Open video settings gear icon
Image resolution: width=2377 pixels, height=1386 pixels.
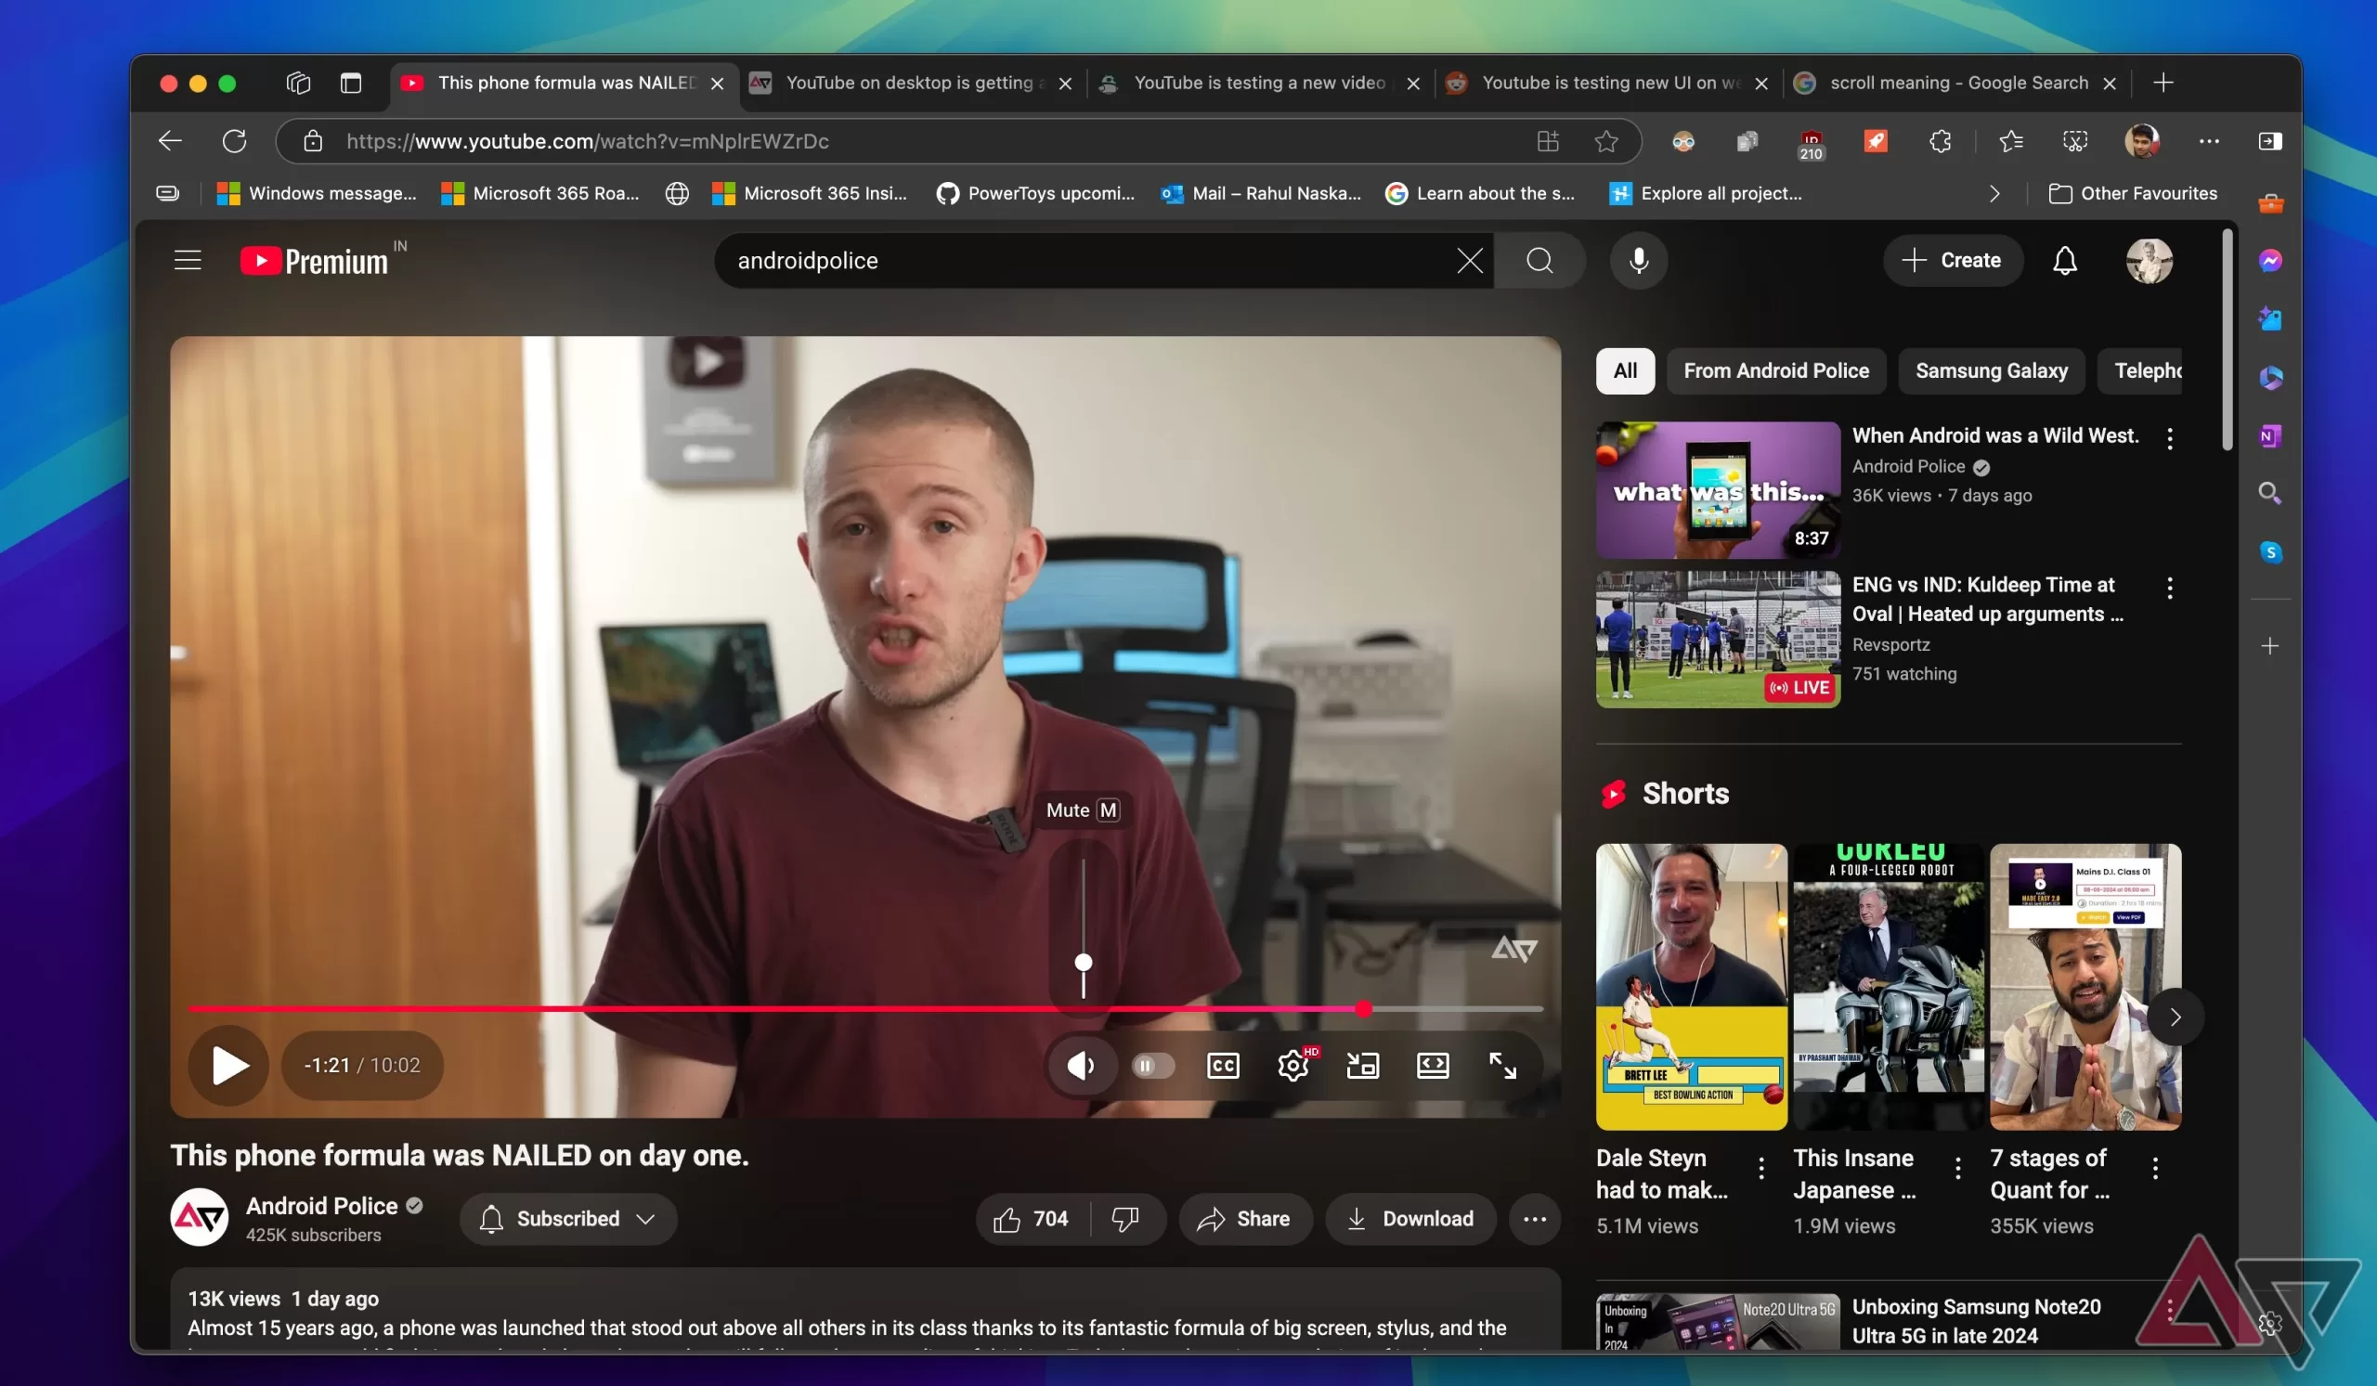[1292, 1066]
